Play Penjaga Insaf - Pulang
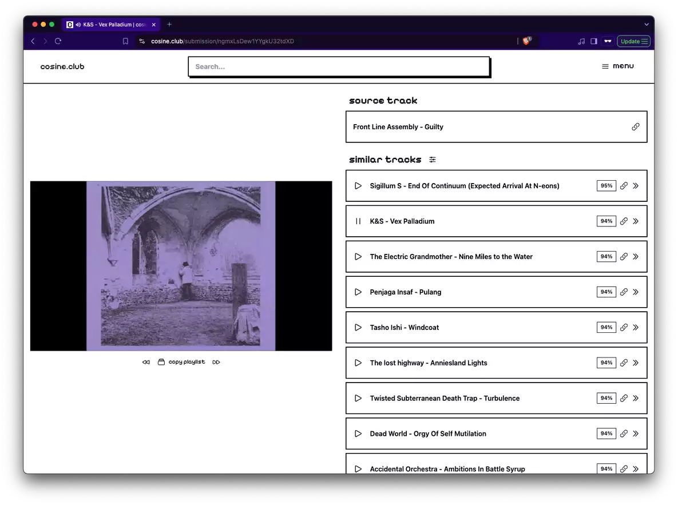 click(x=358, y=292)
